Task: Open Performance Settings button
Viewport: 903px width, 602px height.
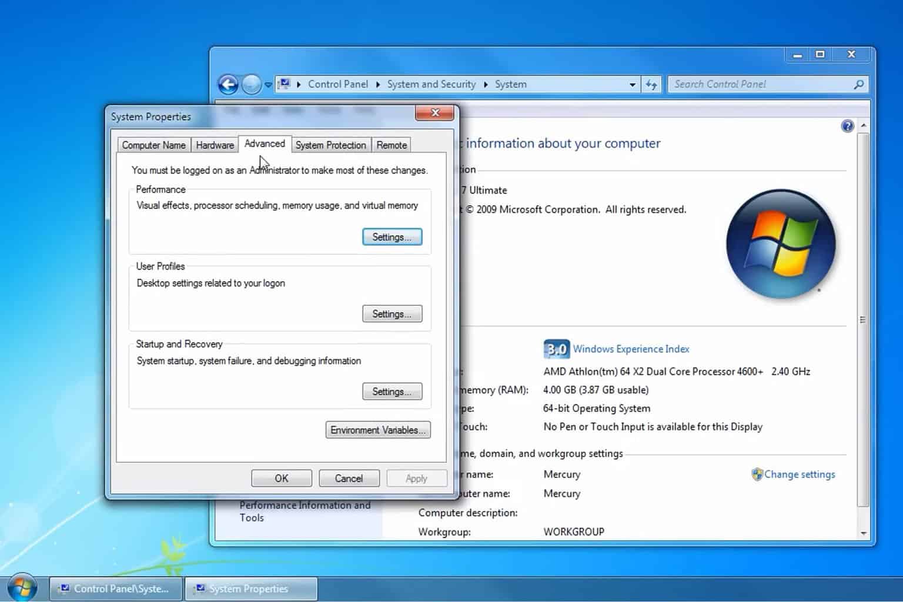Action: (x=392, y=237)
